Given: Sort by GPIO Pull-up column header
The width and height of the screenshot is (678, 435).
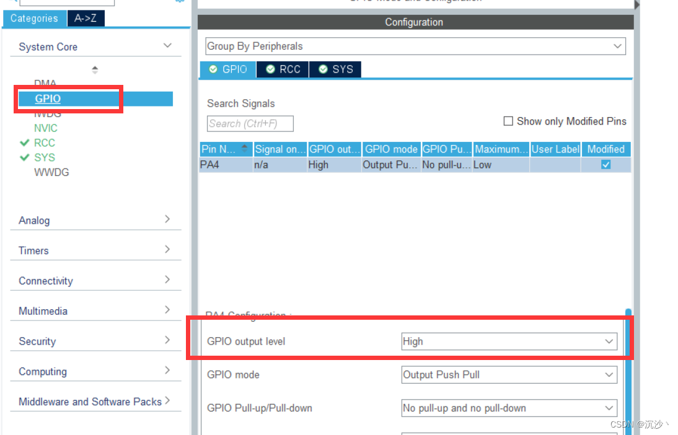Looking at the screenshot, I should pos(447,149).
